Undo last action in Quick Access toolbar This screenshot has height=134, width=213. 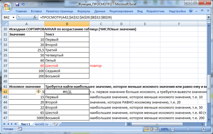[x=23, y=4]
